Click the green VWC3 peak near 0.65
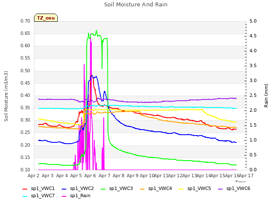The image size is (272, 204). coord(96,31)
